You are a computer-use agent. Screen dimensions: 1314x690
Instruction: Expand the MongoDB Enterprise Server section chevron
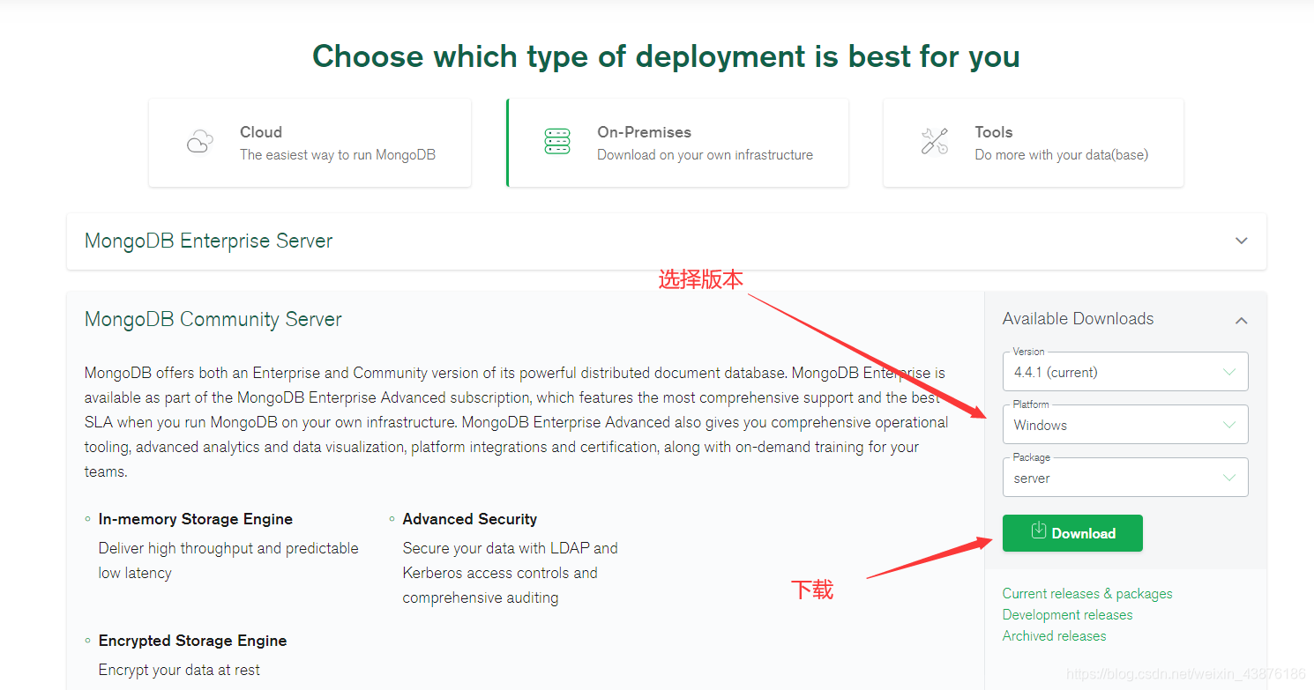(1242, 241)
